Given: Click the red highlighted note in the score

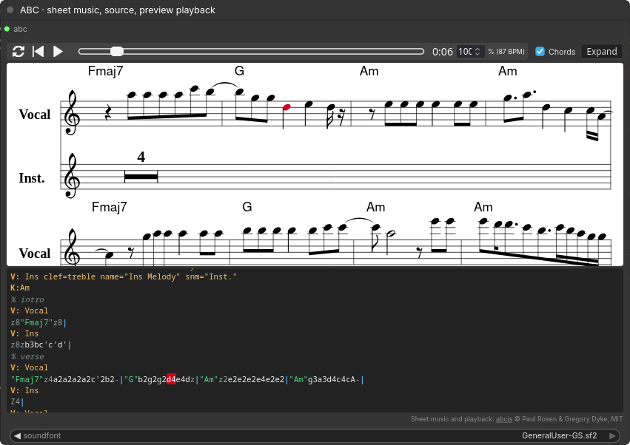Looking at the screenshot, I should tap(286, 107).
